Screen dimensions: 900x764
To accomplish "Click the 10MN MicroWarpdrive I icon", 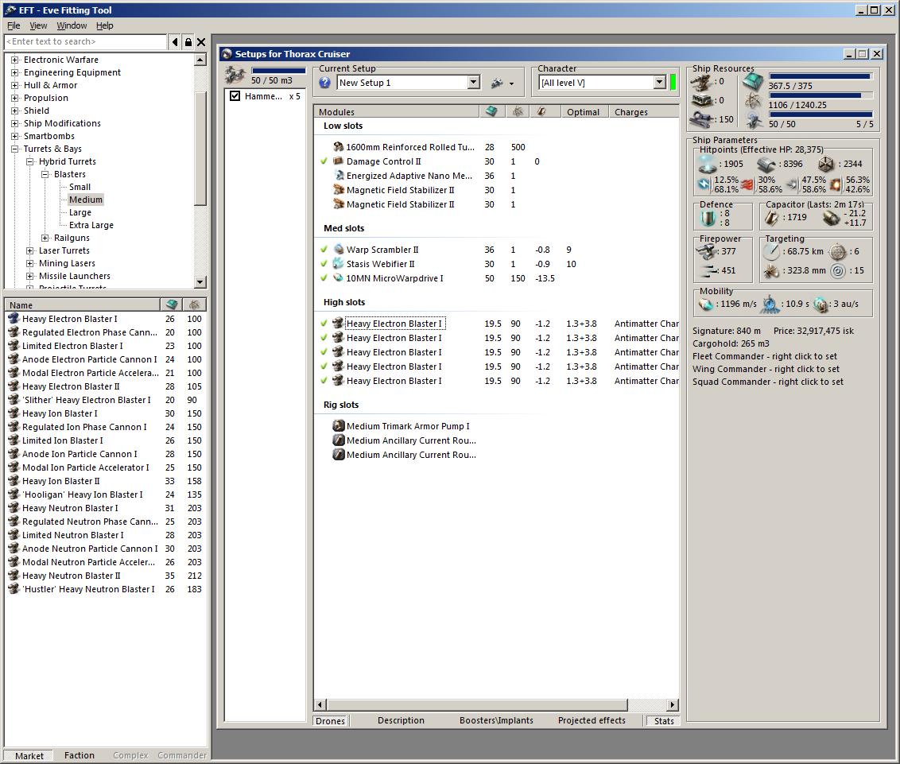I will (338, 278).
